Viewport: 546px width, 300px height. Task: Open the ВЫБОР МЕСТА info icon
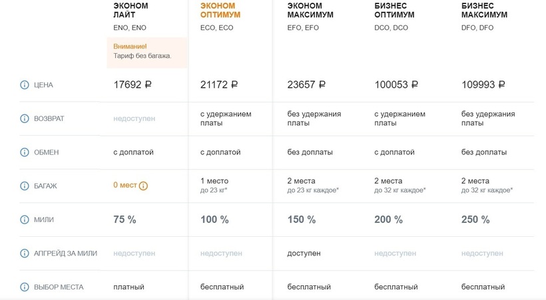pos(25,287)
